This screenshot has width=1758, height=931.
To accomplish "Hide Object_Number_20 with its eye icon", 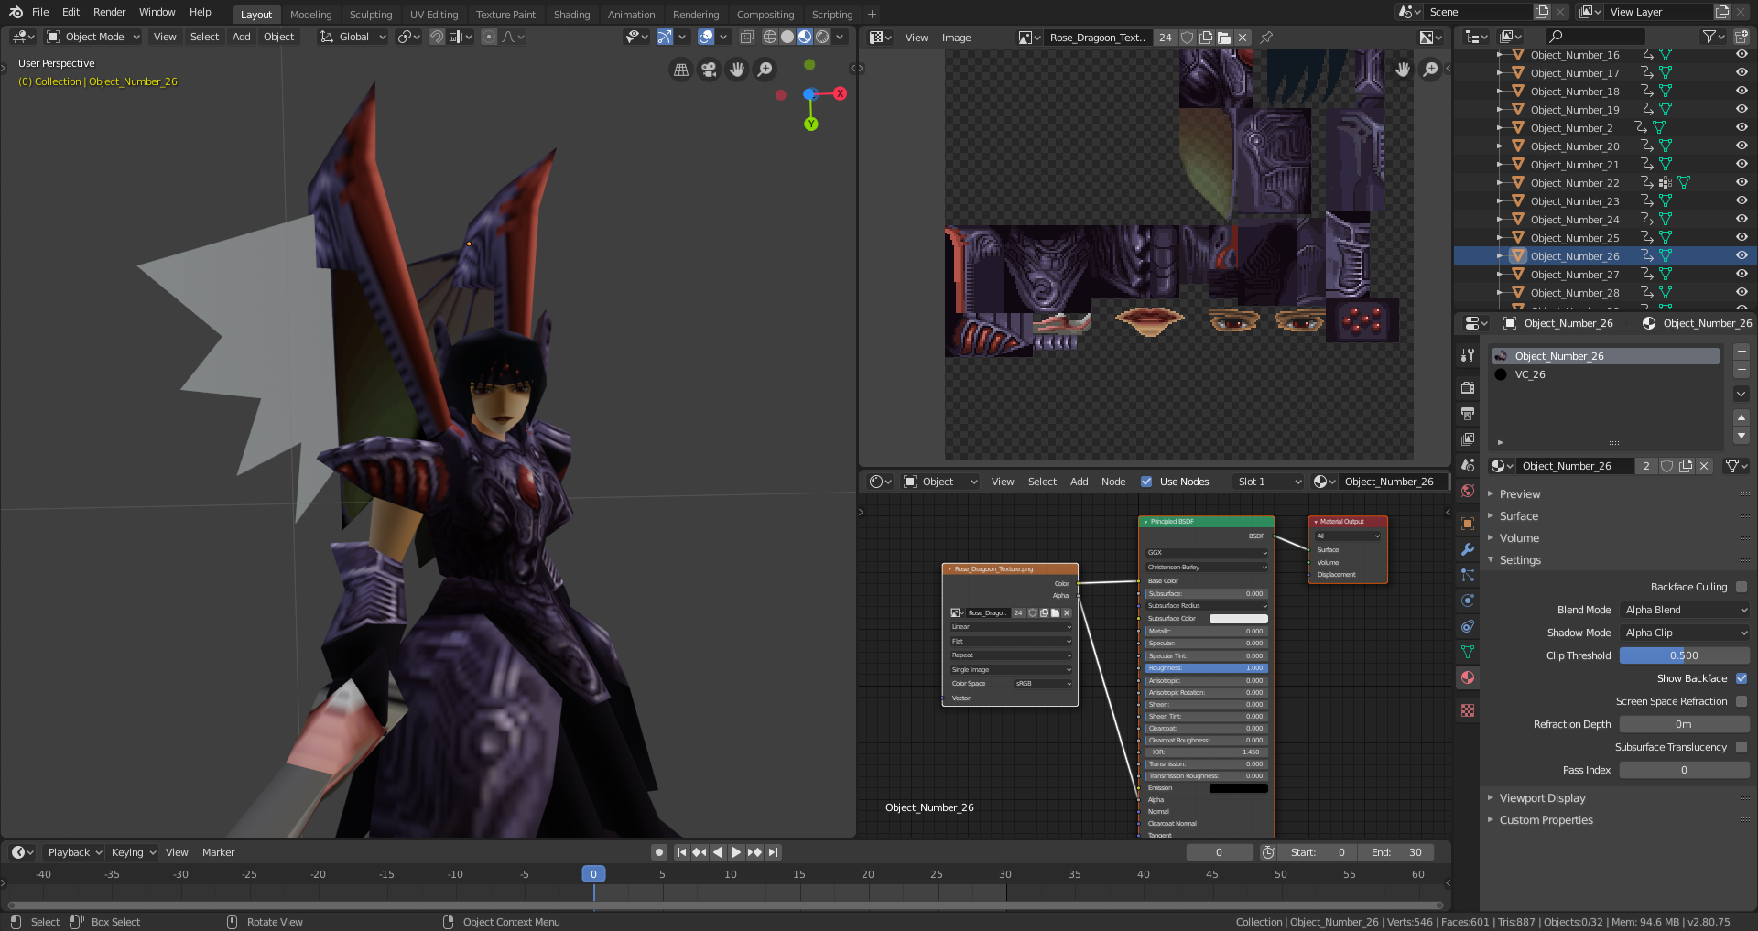I will [1742, 146].
